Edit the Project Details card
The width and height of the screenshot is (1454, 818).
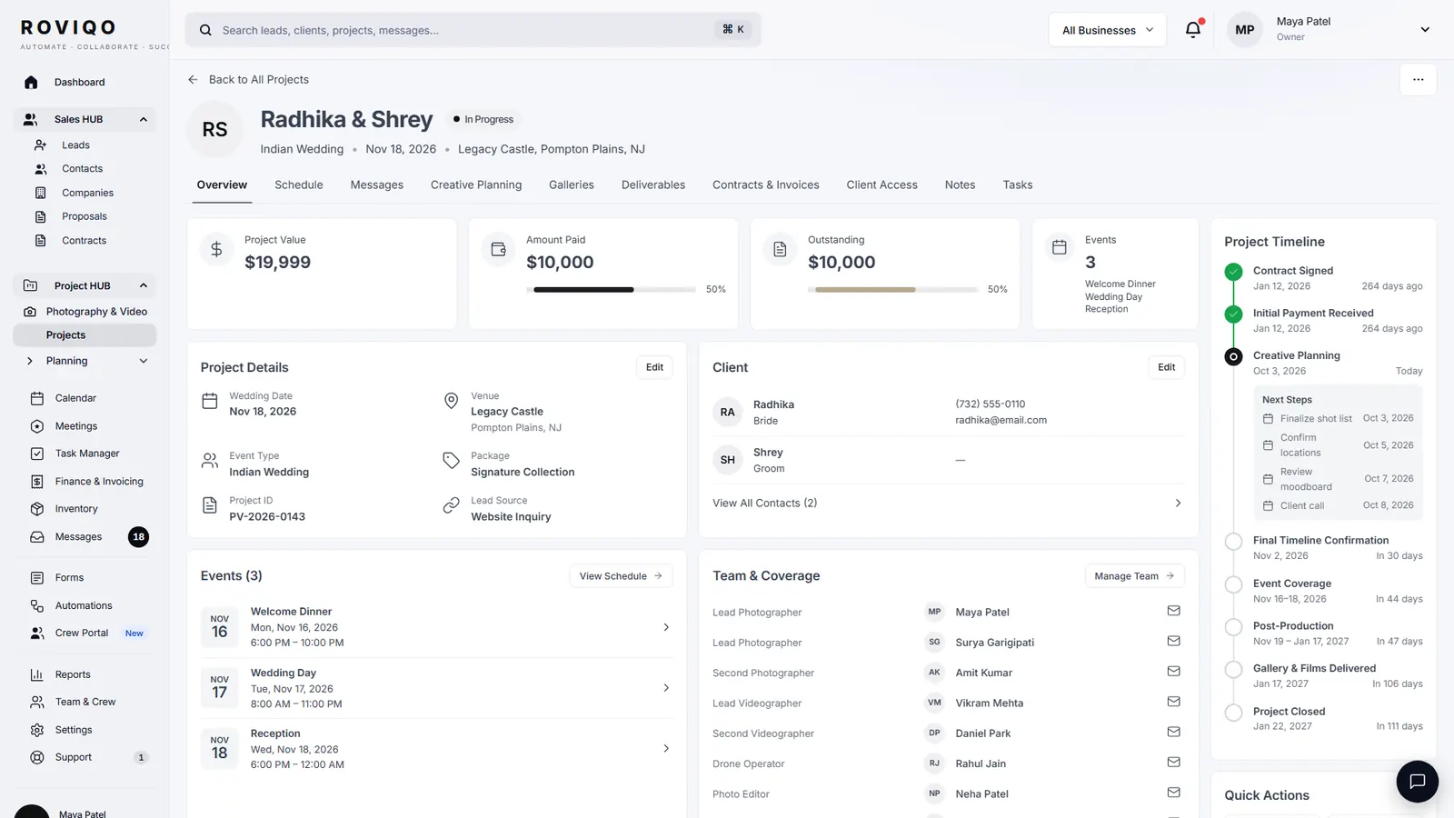tap(654, 367)
